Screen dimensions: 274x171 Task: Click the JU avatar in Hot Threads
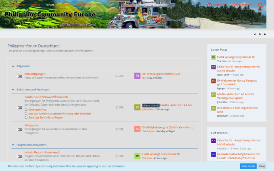[213, 155]
